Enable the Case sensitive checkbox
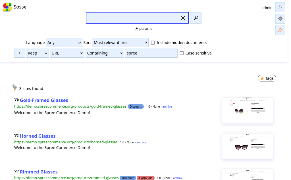Image resolution: width=291 pixels, height=180 pixels. [x=182, y=53]
